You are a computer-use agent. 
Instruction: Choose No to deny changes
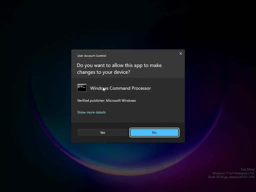pyautogui.click(x=154, y=132)
